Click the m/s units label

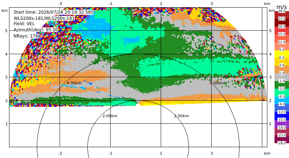click(282, 7)
